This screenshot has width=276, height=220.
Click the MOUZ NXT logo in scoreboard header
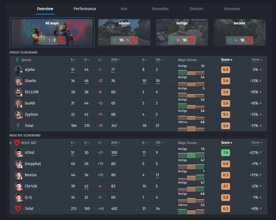click(17, 143)
